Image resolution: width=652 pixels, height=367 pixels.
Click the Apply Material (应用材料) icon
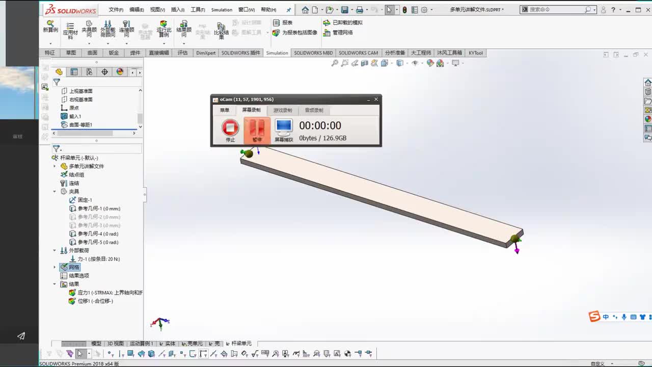(70, 31)
